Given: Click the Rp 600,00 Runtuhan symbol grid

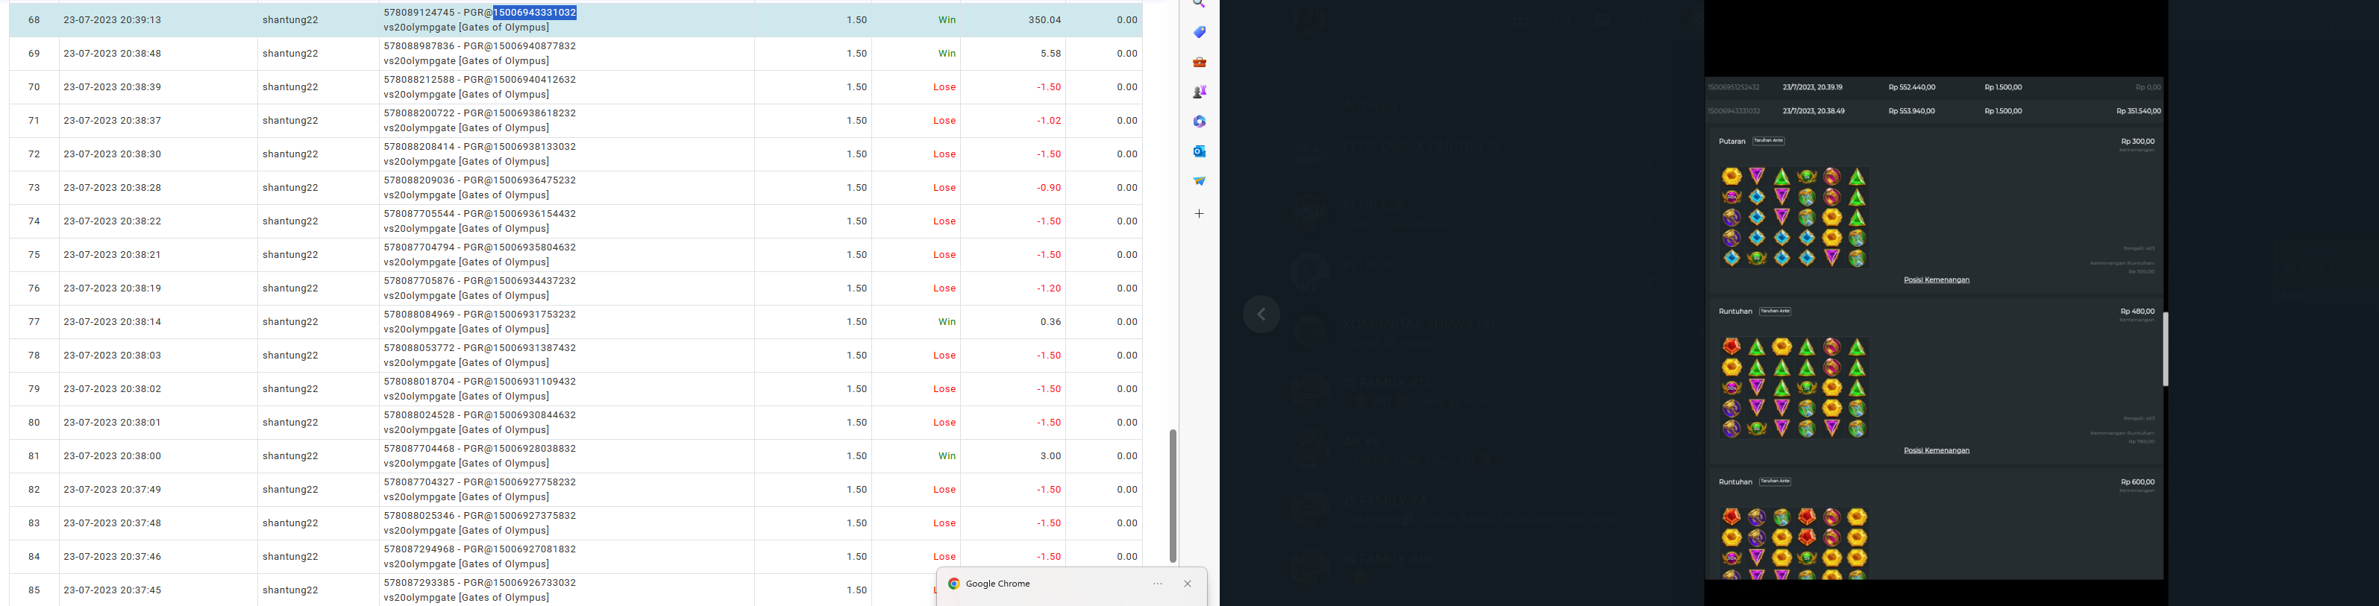Looking at the screenshot, I should [1794, 543].
